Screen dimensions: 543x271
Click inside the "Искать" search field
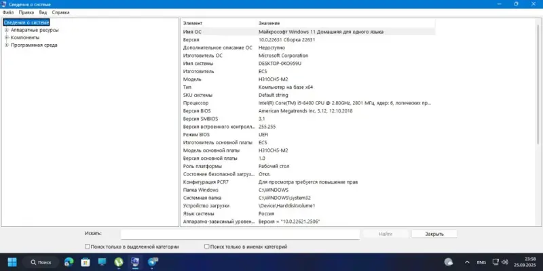tap(239, 234)
